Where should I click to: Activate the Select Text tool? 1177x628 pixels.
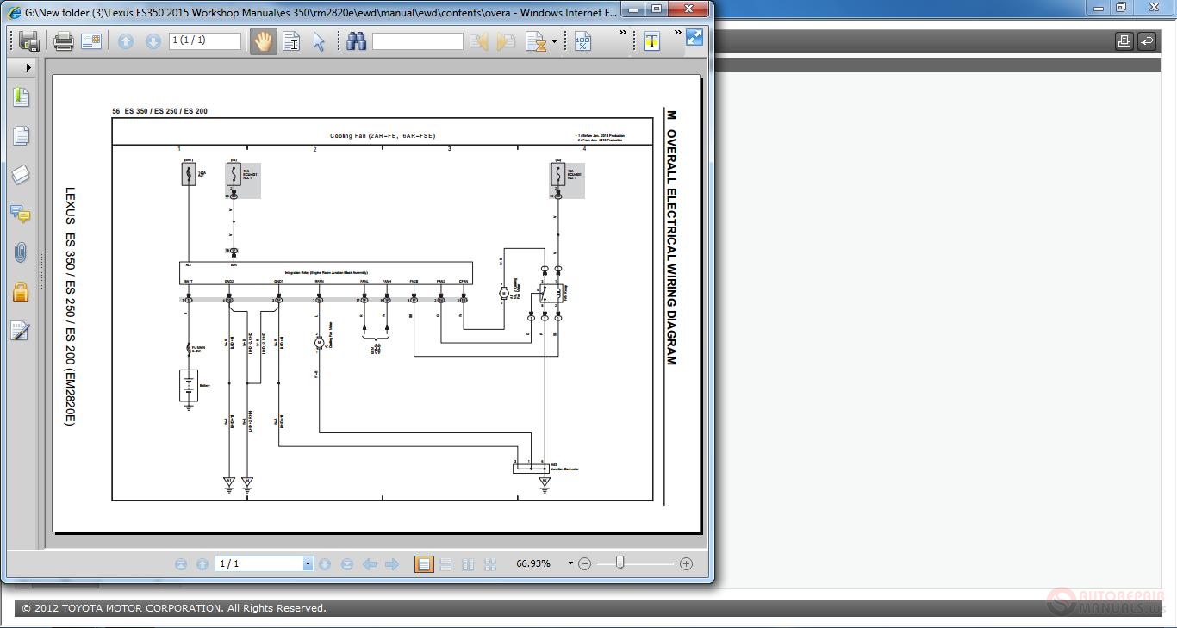point(291,41)
